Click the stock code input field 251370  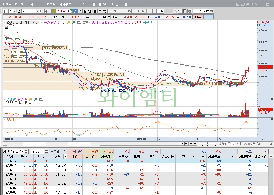tap(29, 11)
